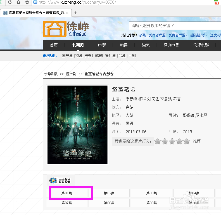
Task: Click 徐峥影院 breadcrumb link
Action: point(51,74)
